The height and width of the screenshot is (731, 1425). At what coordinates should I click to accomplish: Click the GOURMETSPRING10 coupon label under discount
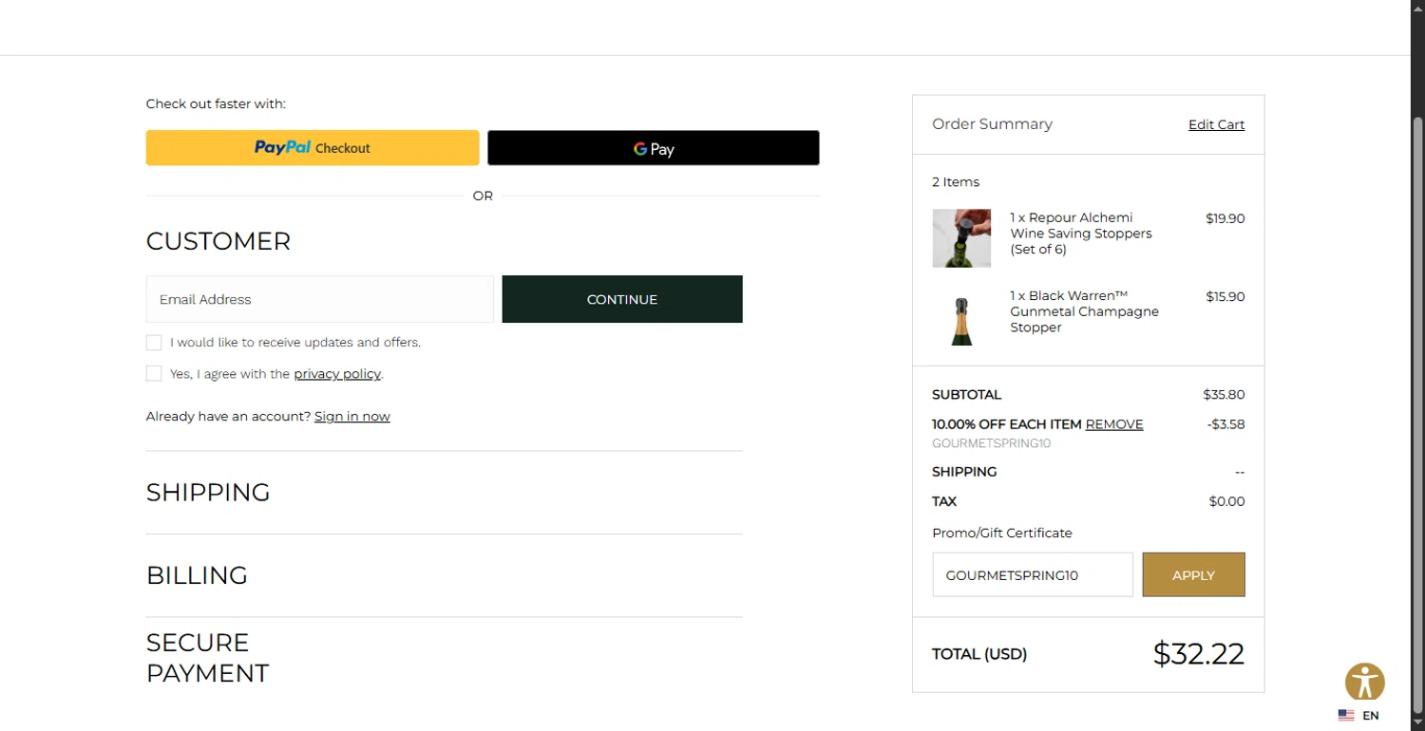click(991, 443)
